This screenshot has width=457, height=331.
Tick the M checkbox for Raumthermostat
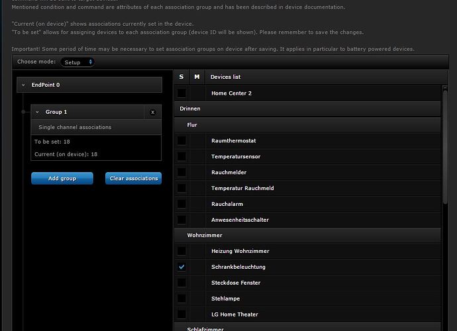[x=197, y=140]
